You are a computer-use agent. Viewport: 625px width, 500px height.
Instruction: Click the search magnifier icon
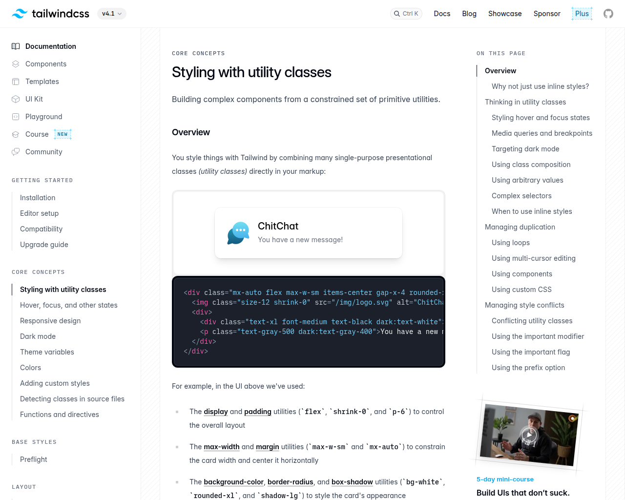tap(396, 13)
